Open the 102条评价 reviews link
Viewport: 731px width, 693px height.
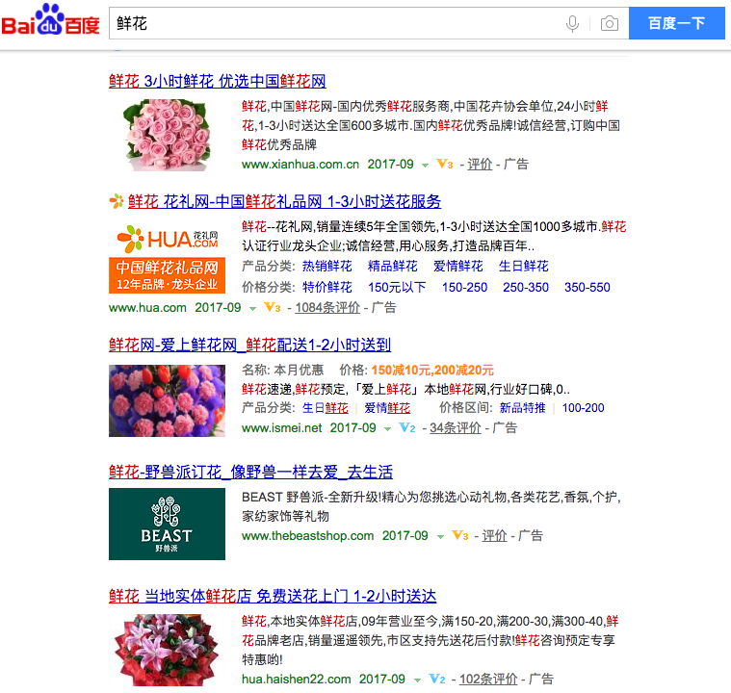[x=488, y=679]
